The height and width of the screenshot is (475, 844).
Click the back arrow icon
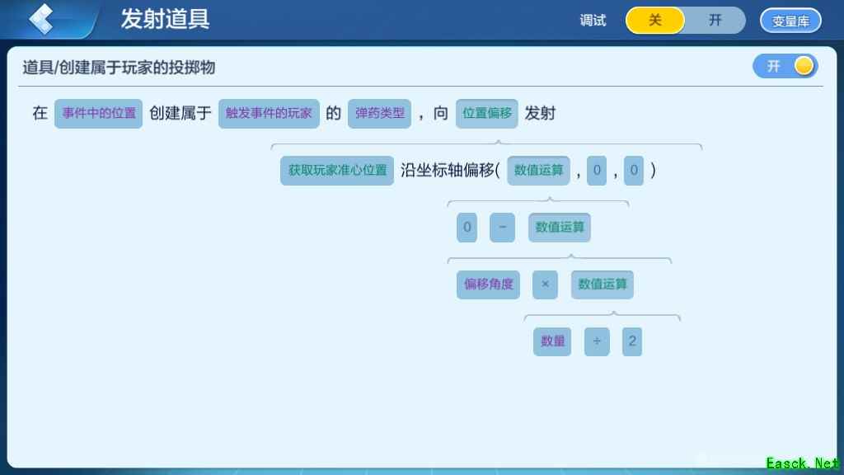(x=41, y=19)
